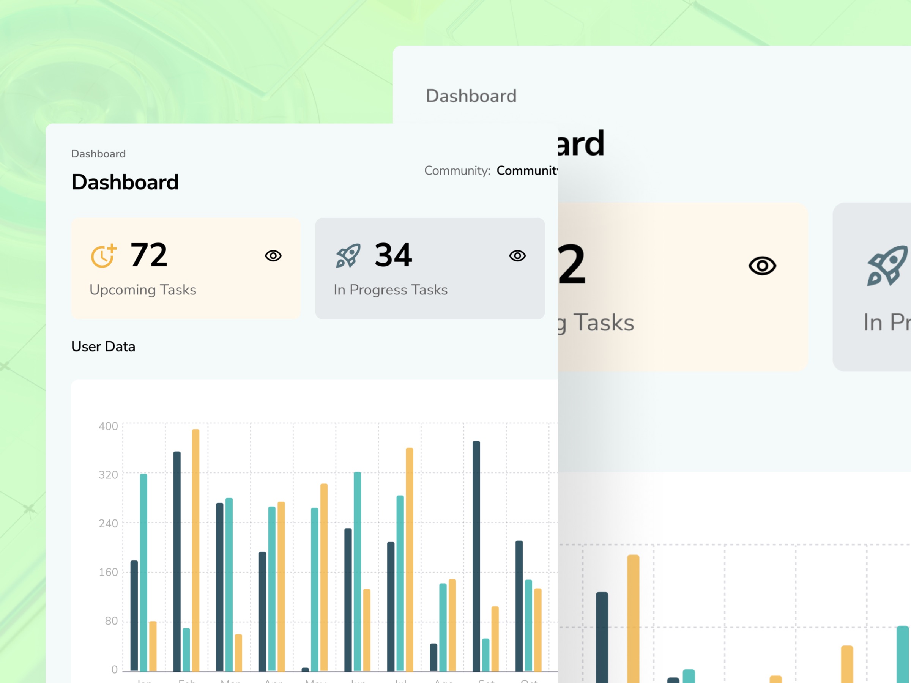Click the tall dark blue bar in the back window chart
Viewport: 911px width, 683px height.
pos(602,637)
